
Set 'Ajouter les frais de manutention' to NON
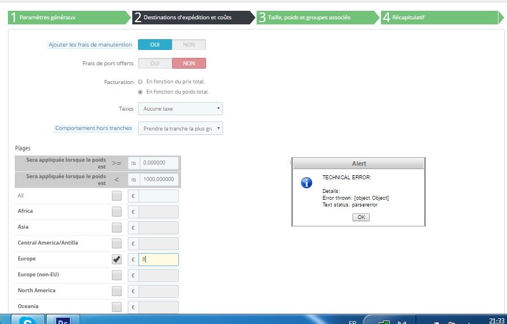coord(188,45)
